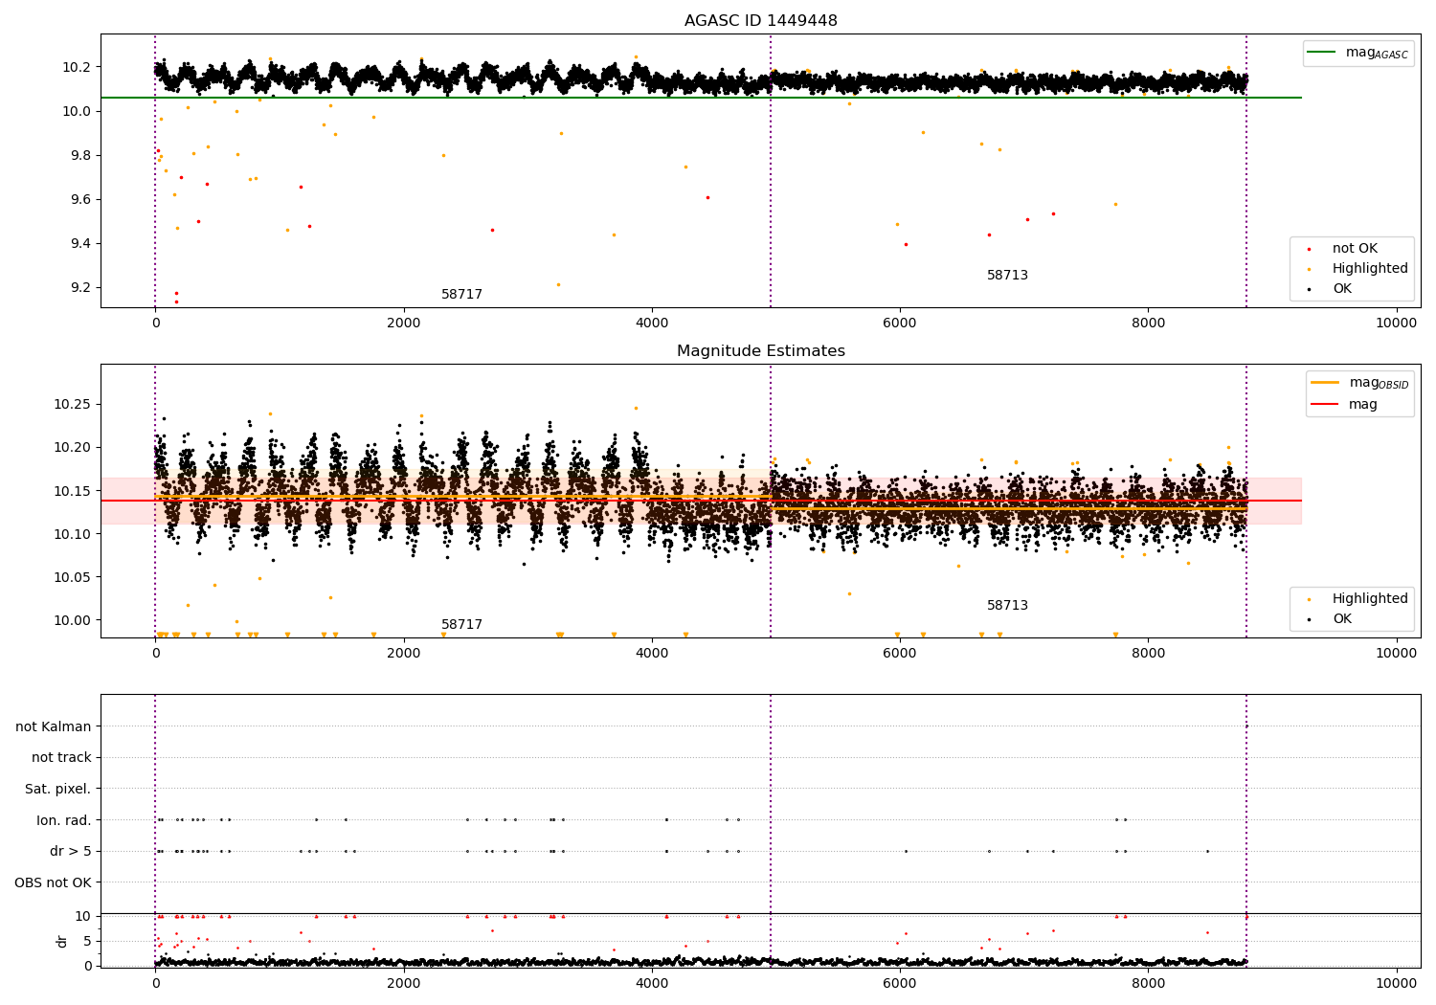Click the 'OBS not OK' row label
This screenshot has width=1436, height=1005.
pos(54,882)
